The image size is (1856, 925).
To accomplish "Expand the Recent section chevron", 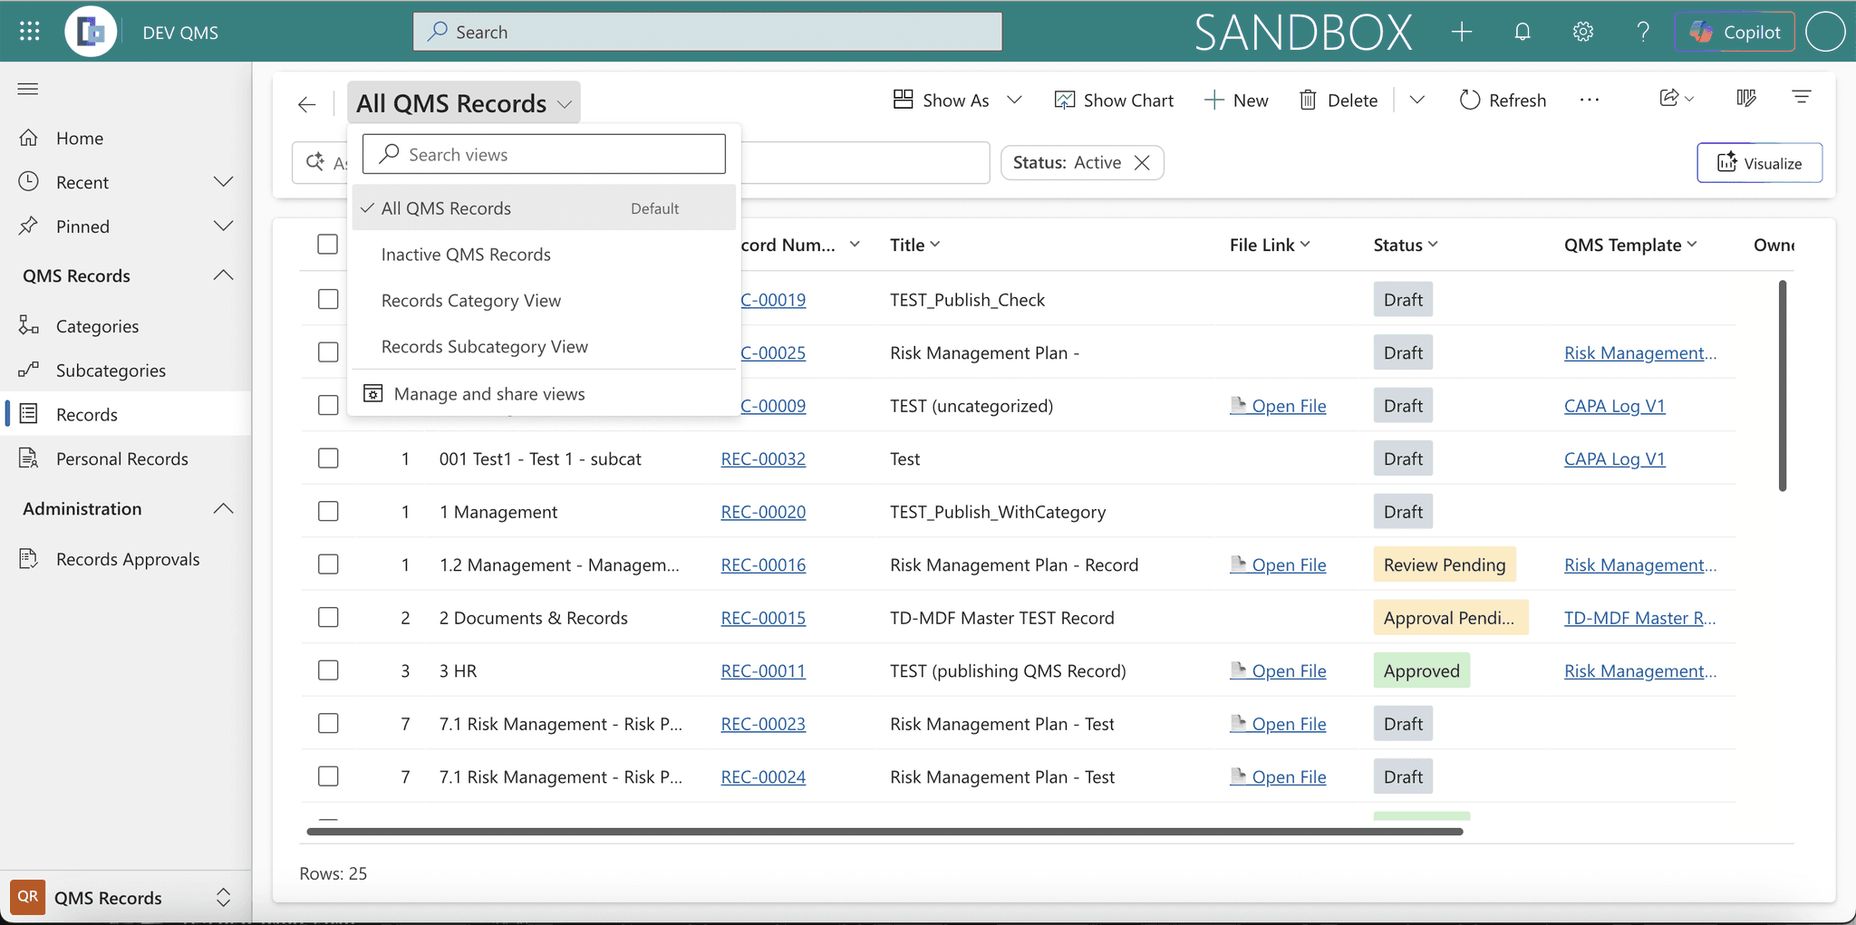I will (223, 182).
